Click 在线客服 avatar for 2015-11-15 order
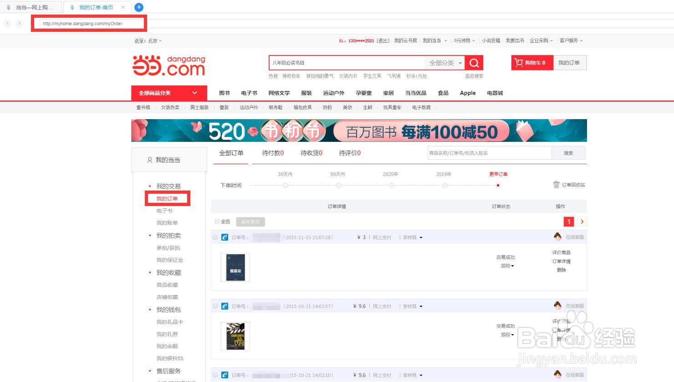Viewport: 674px width, 382px height. (x=558, y=236)
